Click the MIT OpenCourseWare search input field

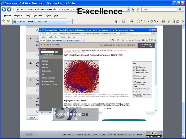pyautogui.click(x=47, y=52)
